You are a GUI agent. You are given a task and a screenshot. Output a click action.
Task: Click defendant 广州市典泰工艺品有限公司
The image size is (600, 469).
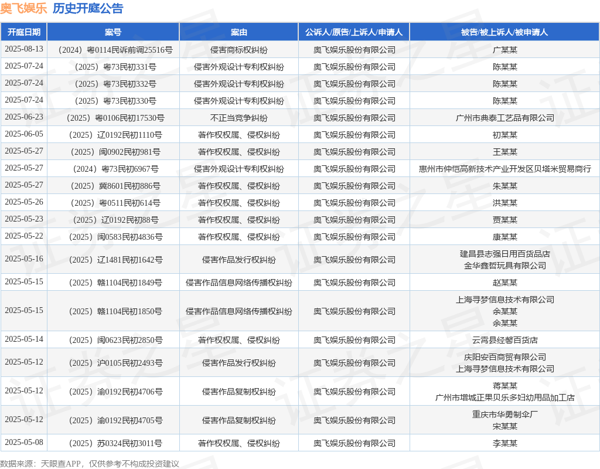[x=504, y=118]
